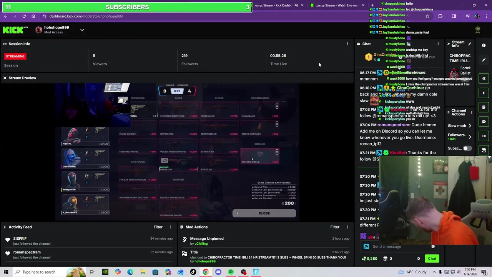The image size is (492, 277).
Task: Click the Stream Preview video thumbnail
Action: point(177,152)
